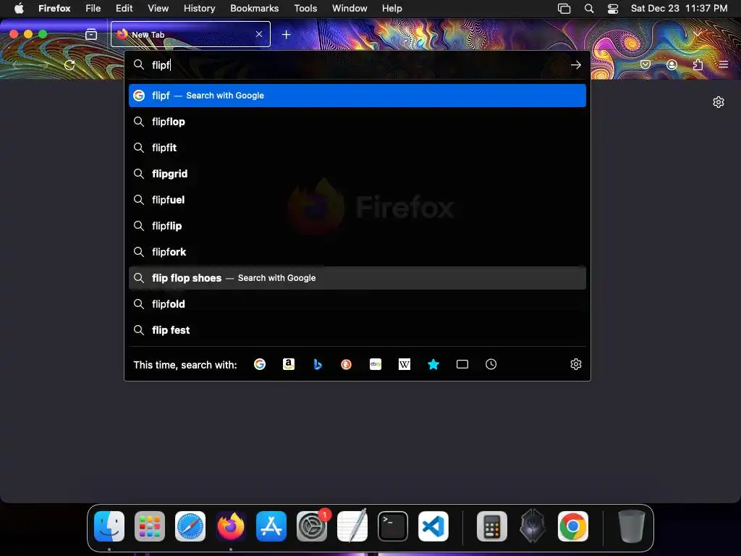Open Spotlight search in the menu bar

[x=589, y=9]
